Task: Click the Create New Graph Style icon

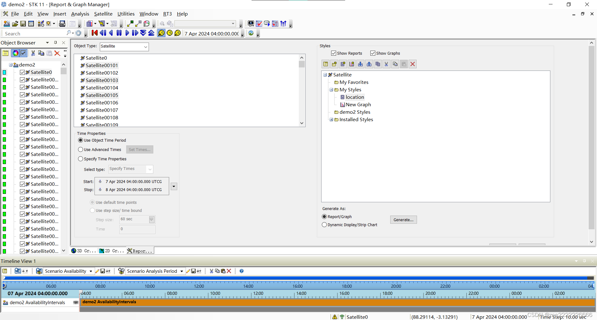Action: pyautogui.click(x=352, y=64)
